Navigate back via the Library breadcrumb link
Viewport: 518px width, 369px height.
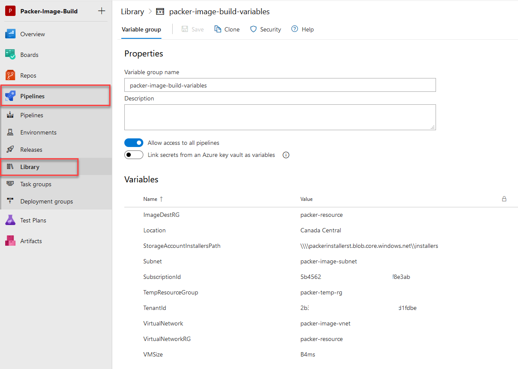coord(133,12)
